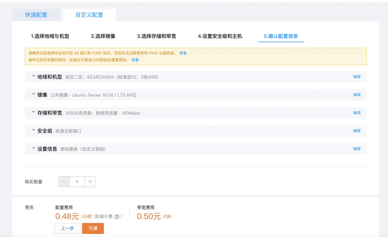Image resolution: width=388 pixels, height=237 pixels.
Task: Go to step 1.选择地域与机型
Action: click(50, 36)
